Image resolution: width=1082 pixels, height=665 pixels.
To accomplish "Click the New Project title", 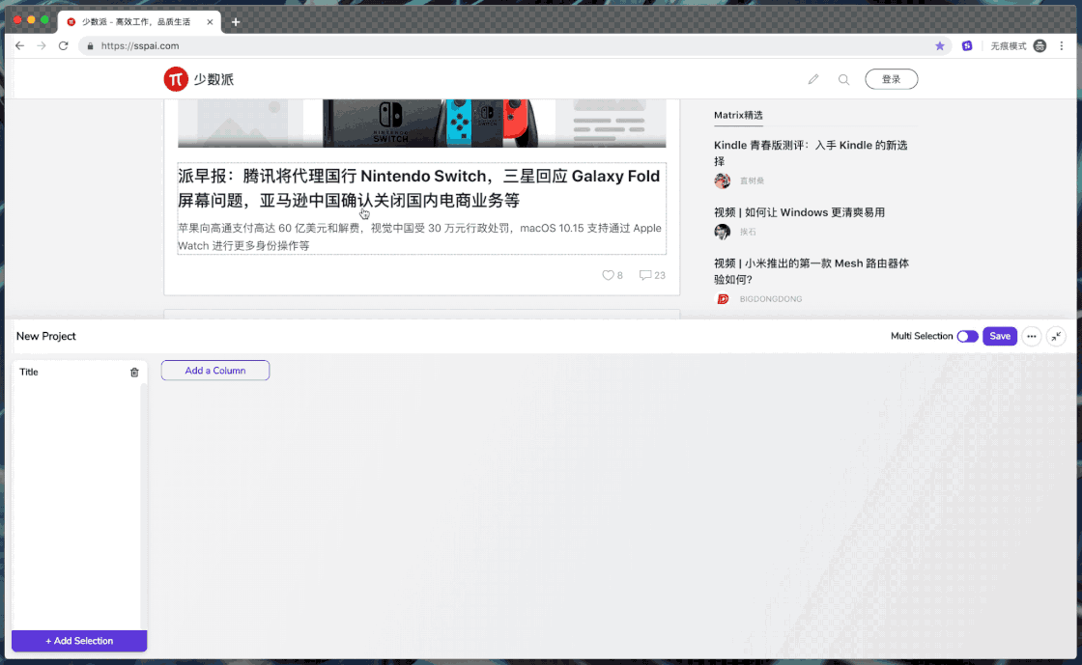I will [46, 336].
